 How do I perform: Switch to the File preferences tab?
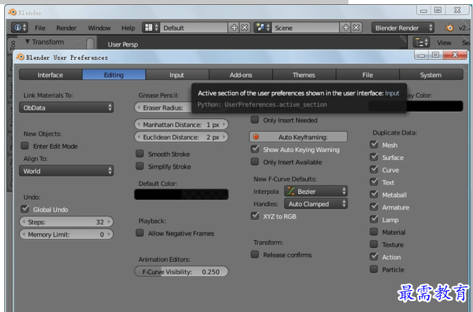click(x=368, y=75)
